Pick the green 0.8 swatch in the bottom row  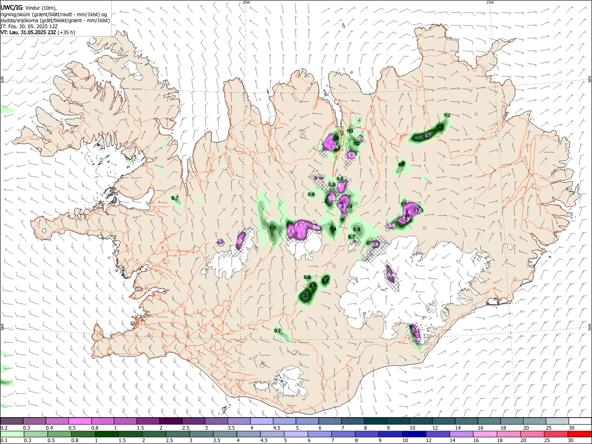(x=83, y=434)
